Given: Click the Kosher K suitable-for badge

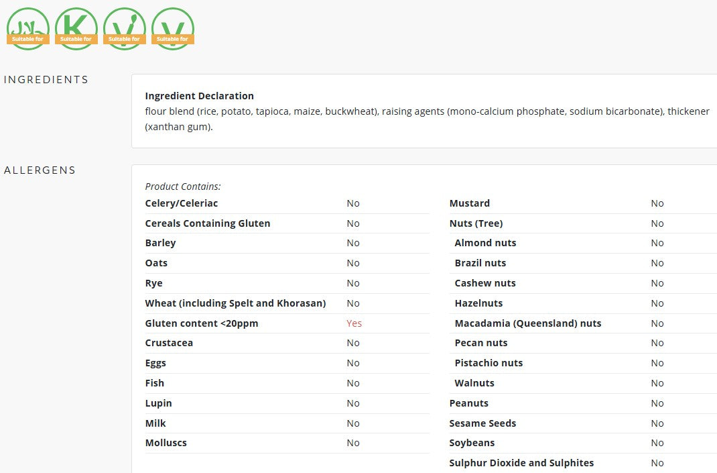Looking at the screenshot, I should 76,29.
